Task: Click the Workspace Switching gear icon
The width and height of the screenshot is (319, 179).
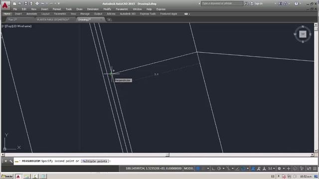Action: [x=279, y=169]
